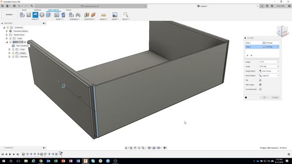
Task: Toggle the Miter Option checkbox
Action: click(x=261, y=85)
